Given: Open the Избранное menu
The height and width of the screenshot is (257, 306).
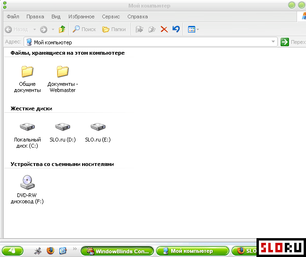Looking at the screenshot, I should [x=82, y=17].
